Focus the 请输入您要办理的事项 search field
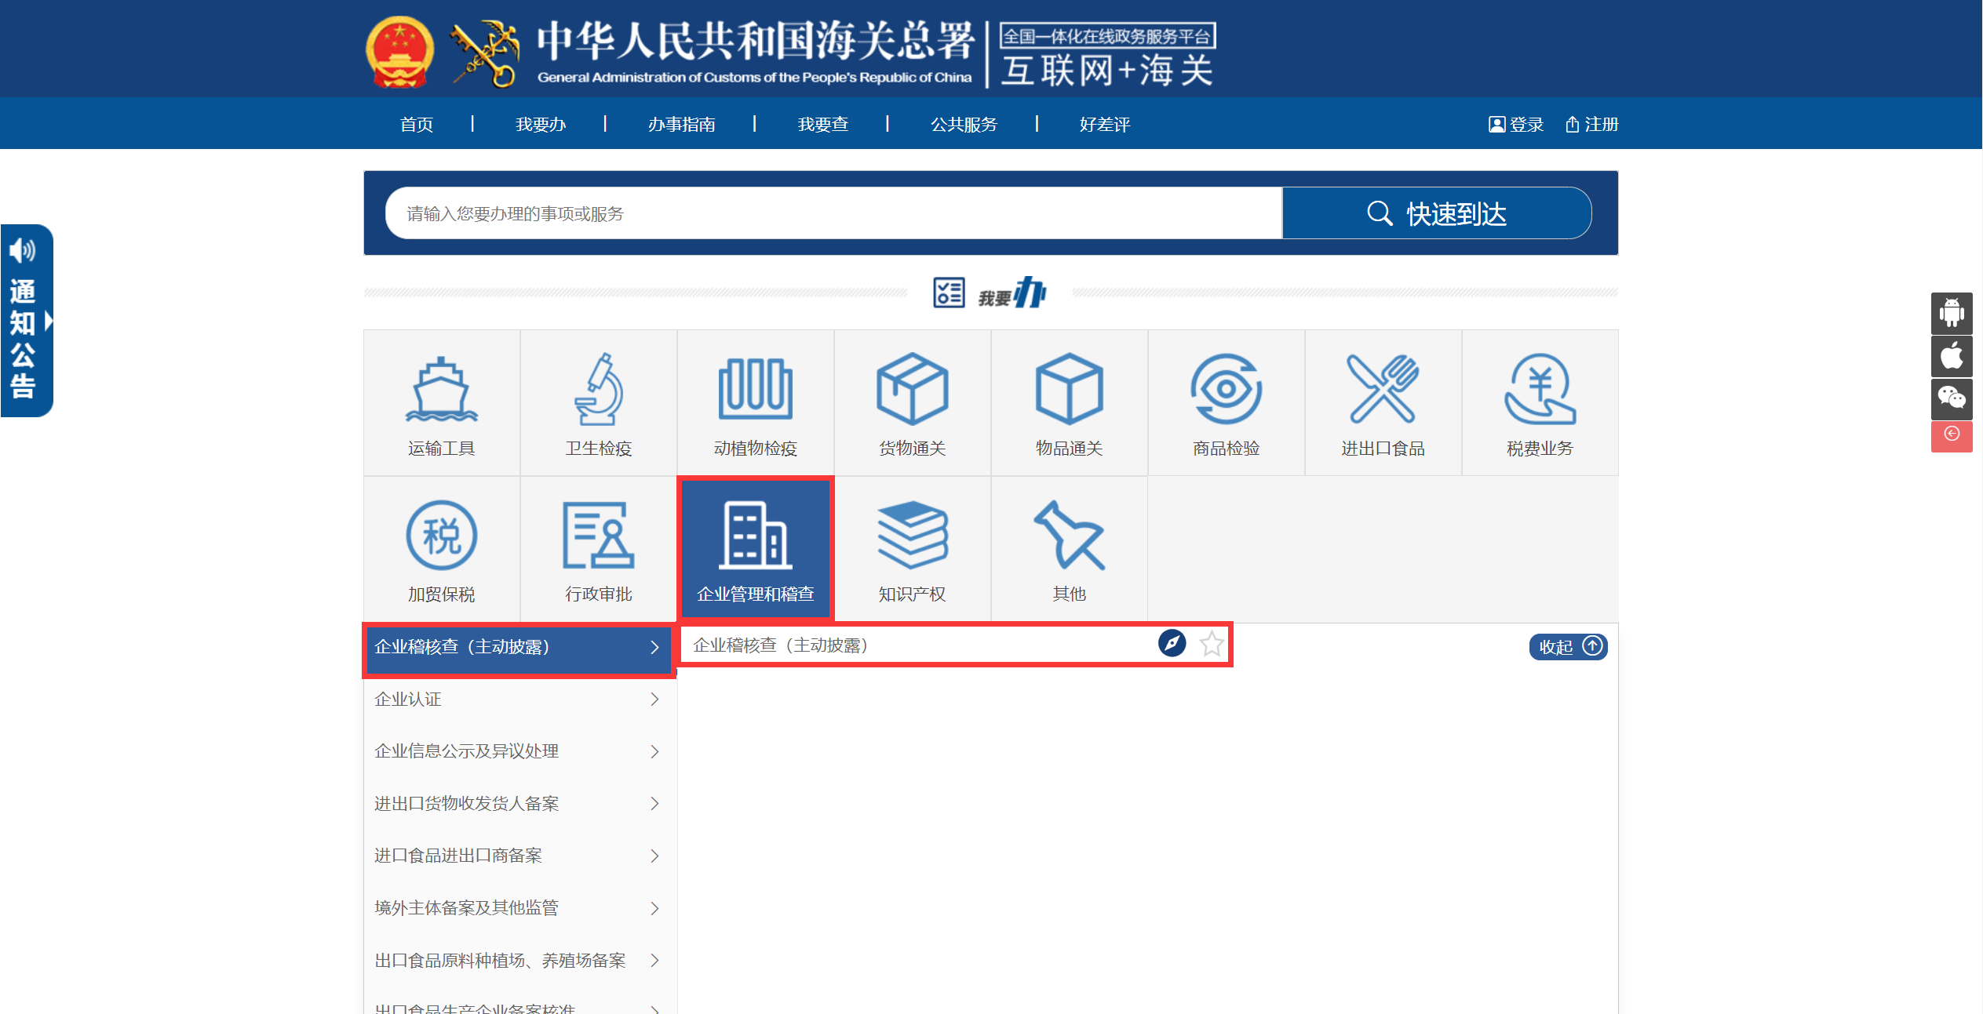 coord(832,213)
